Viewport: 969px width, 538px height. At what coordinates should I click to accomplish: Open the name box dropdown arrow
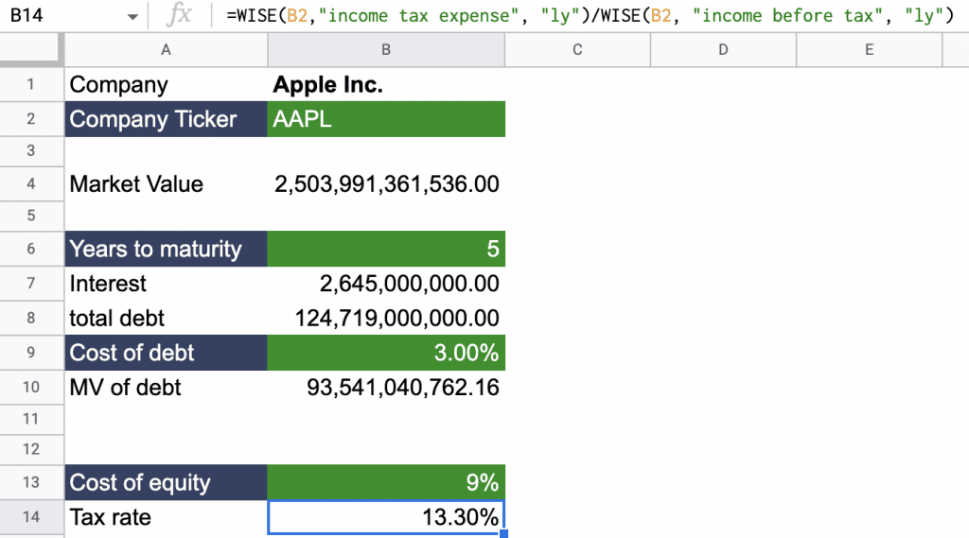click(132, 17)
